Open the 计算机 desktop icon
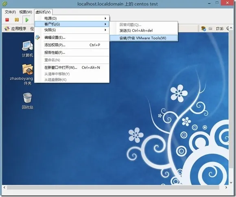This screenshot has height=197, width=236. [27, 49]
